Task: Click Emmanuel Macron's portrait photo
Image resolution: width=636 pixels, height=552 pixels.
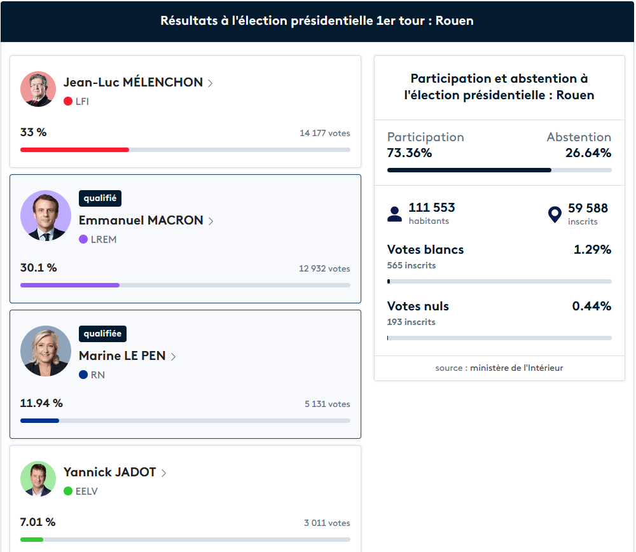Action: point(46,216)
